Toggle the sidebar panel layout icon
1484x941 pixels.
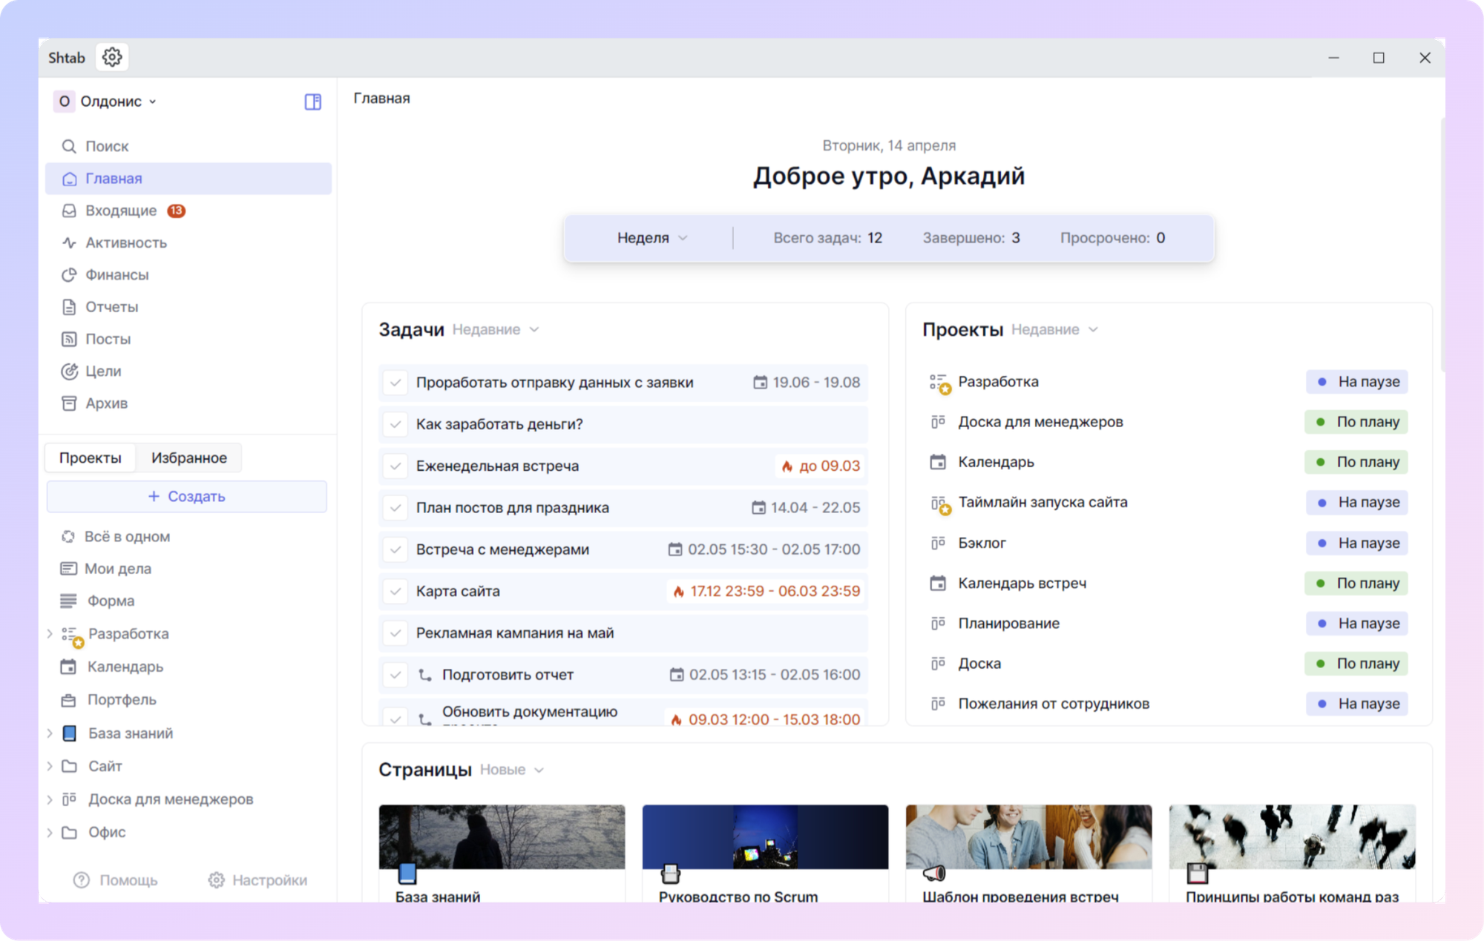point(312,102)
